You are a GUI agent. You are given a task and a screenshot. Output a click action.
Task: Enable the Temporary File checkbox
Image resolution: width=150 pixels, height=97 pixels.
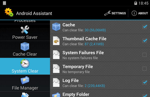pyautogui.click(x=144, y=69)
